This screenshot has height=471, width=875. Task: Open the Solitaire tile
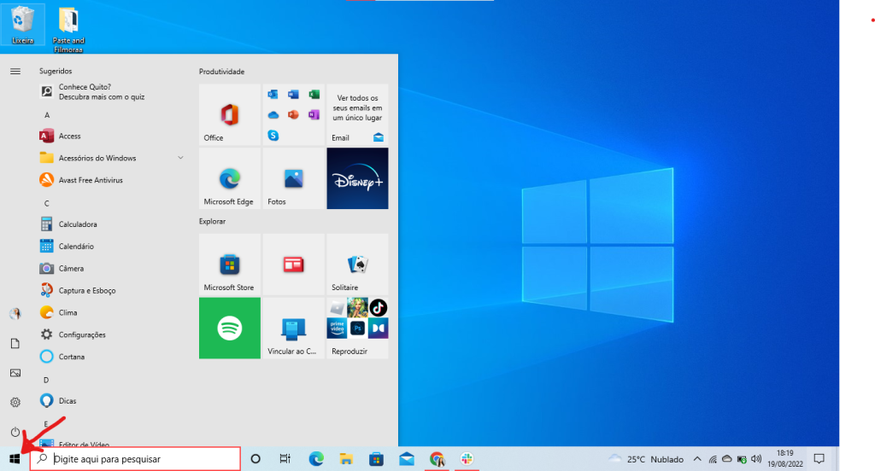tap(357, 265)
